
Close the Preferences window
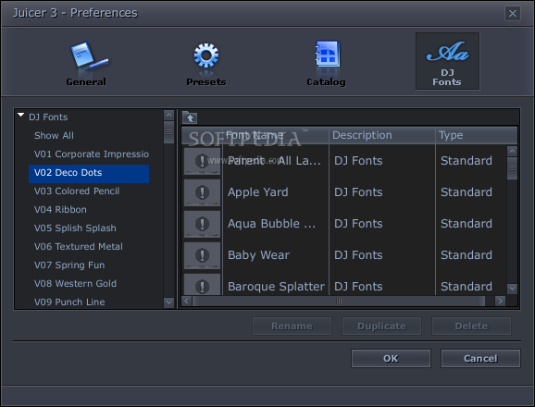[x=513, y=13]
